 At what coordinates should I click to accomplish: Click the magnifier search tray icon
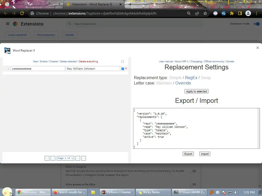pyautogui.click(x=212, y=192)
